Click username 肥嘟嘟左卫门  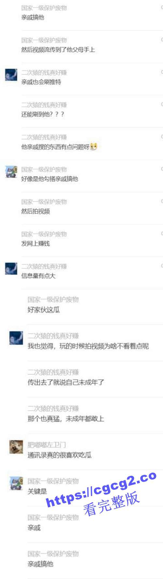click(x=47, y=445)
